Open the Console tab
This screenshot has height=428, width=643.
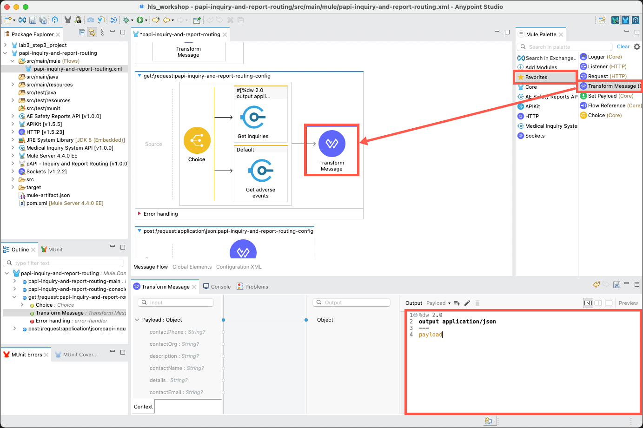[217, 287]
